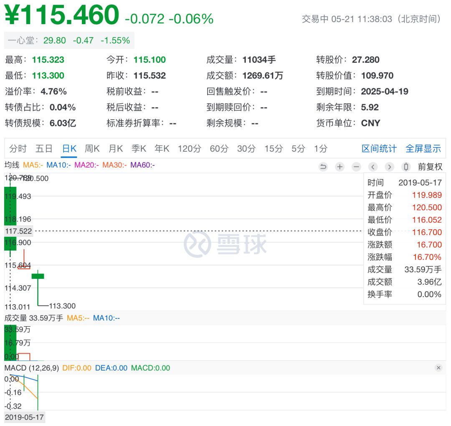Zoom out the K-line chart
451x426 pixels.
coord(356,167)
